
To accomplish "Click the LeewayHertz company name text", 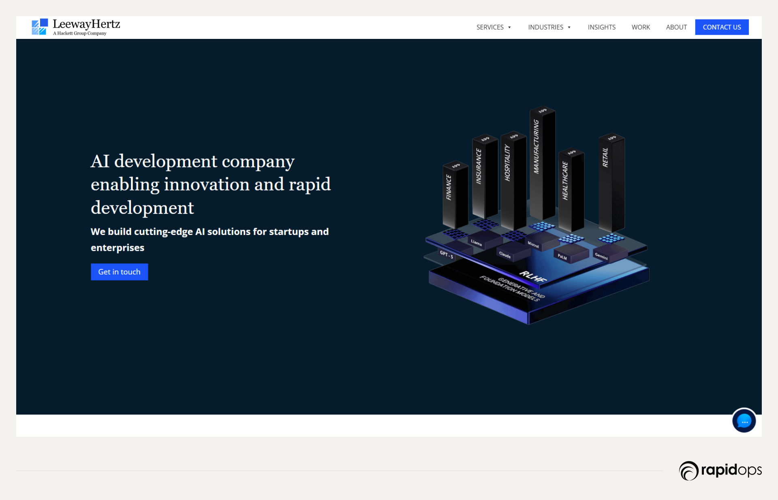I will click(86, 24).
